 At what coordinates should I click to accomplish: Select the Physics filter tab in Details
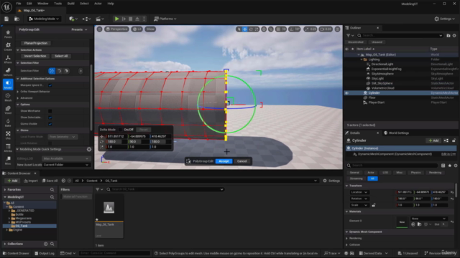click(415, 173)
